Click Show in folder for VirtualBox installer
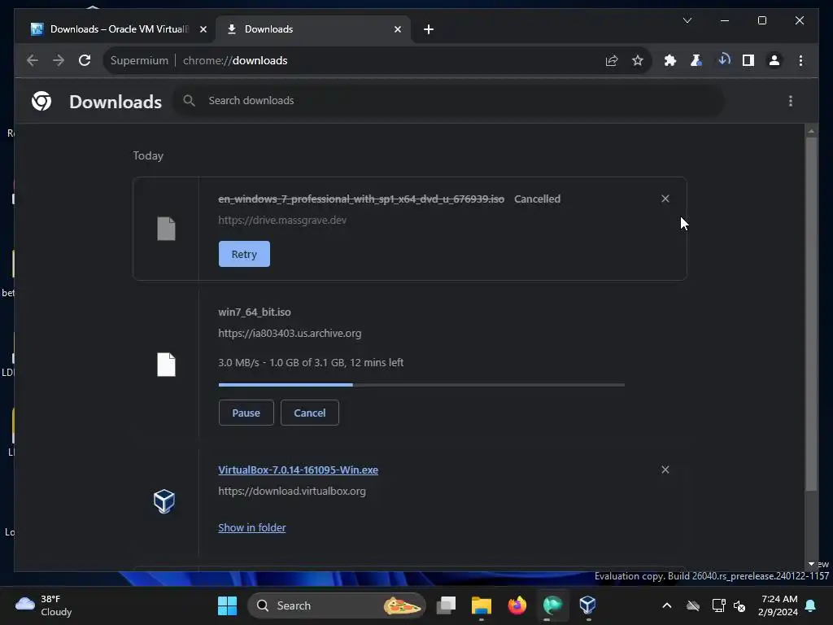 click(x=252, y=527)
